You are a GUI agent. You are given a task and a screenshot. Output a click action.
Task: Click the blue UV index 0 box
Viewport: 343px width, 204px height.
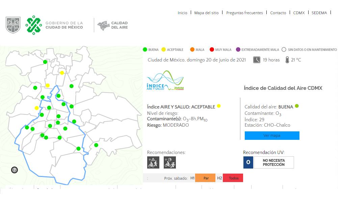tap(248, 162)
